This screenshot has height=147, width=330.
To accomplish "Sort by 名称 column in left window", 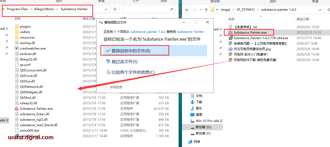I will (x=18, y=19).
